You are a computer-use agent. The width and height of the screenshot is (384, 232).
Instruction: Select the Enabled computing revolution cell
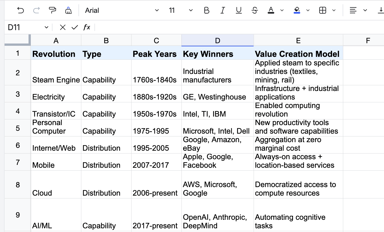point(298,111)
